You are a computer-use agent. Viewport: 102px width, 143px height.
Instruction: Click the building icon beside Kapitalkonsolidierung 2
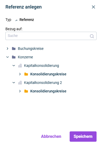20,83
